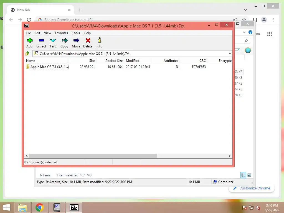Image resolution: width=284 pixels, height=213 pixels.
Task: Click the horizontal scrollbar thumb
Action: tap(93, 156)
